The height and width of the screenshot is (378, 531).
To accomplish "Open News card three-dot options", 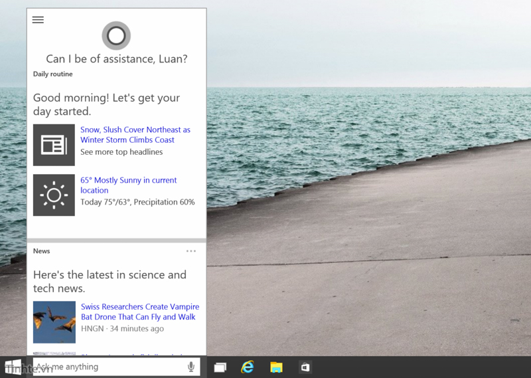I will (x=191, y=251).
